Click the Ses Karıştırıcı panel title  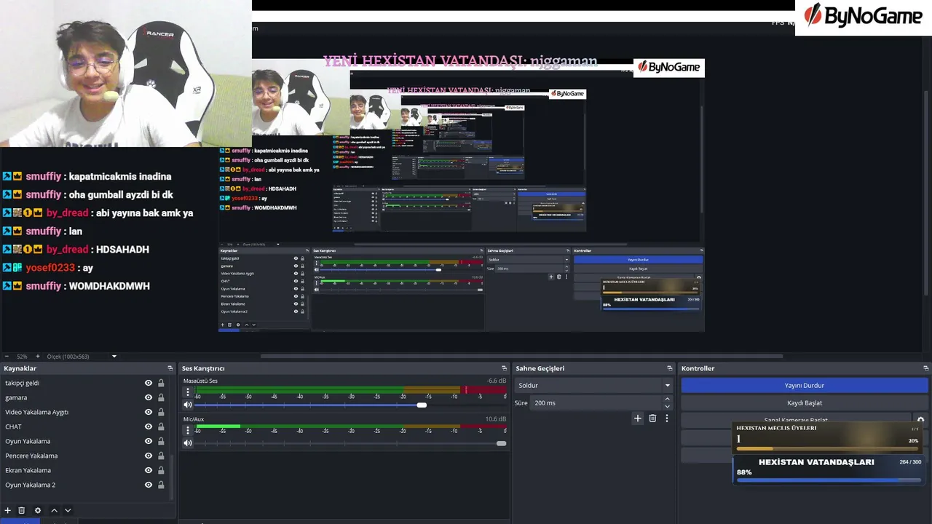point(203,368)
